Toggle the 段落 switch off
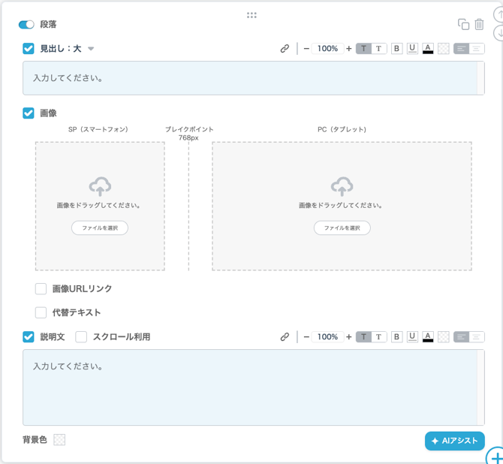The width and height of the screenshot is (503, 464). (x=26, y=24)
